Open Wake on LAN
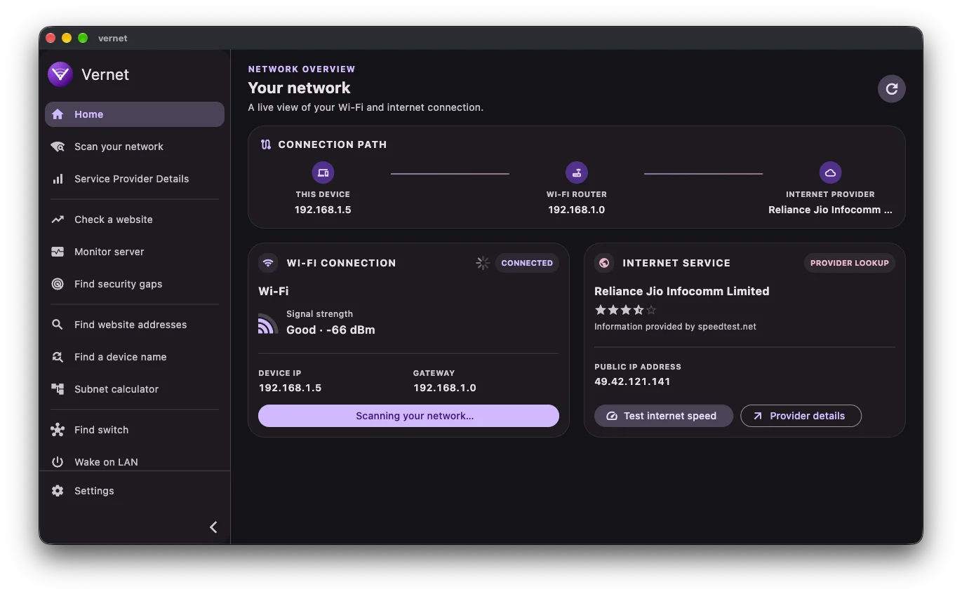Image resolution: width=962 pixels, height=596 pixels. (135, 461)
